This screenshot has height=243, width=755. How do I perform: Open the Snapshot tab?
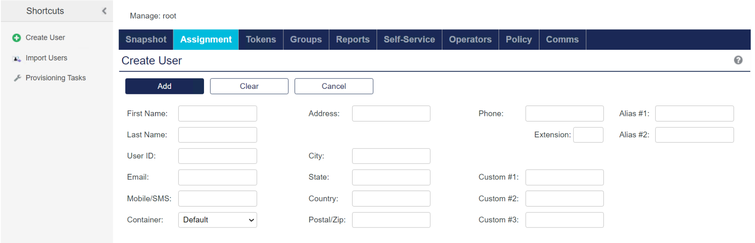[x=146, y=39]
